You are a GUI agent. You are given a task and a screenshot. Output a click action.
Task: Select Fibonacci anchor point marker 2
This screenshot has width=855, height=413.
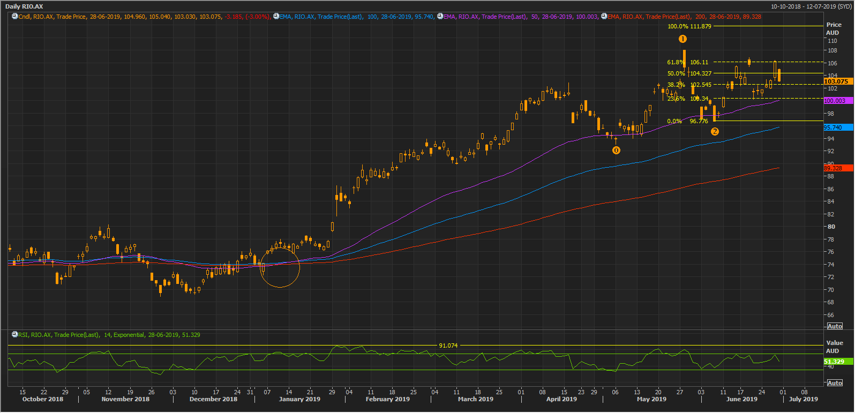click(715, 131)
